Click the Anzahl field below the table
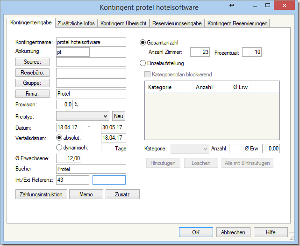This screenshot has width=300, height=246. click(x=236, y=149)
